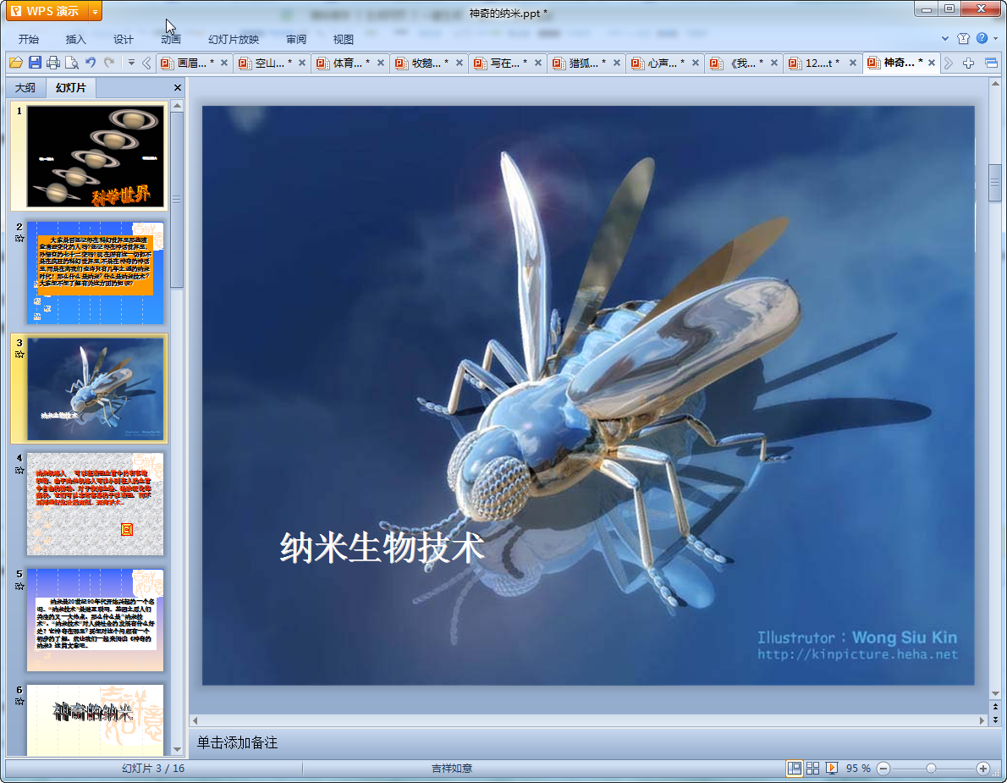Open the 设计 ribbon tab
Image resolution: width=1007 pixels, height=783 pixels.
[x=123, y=39]
